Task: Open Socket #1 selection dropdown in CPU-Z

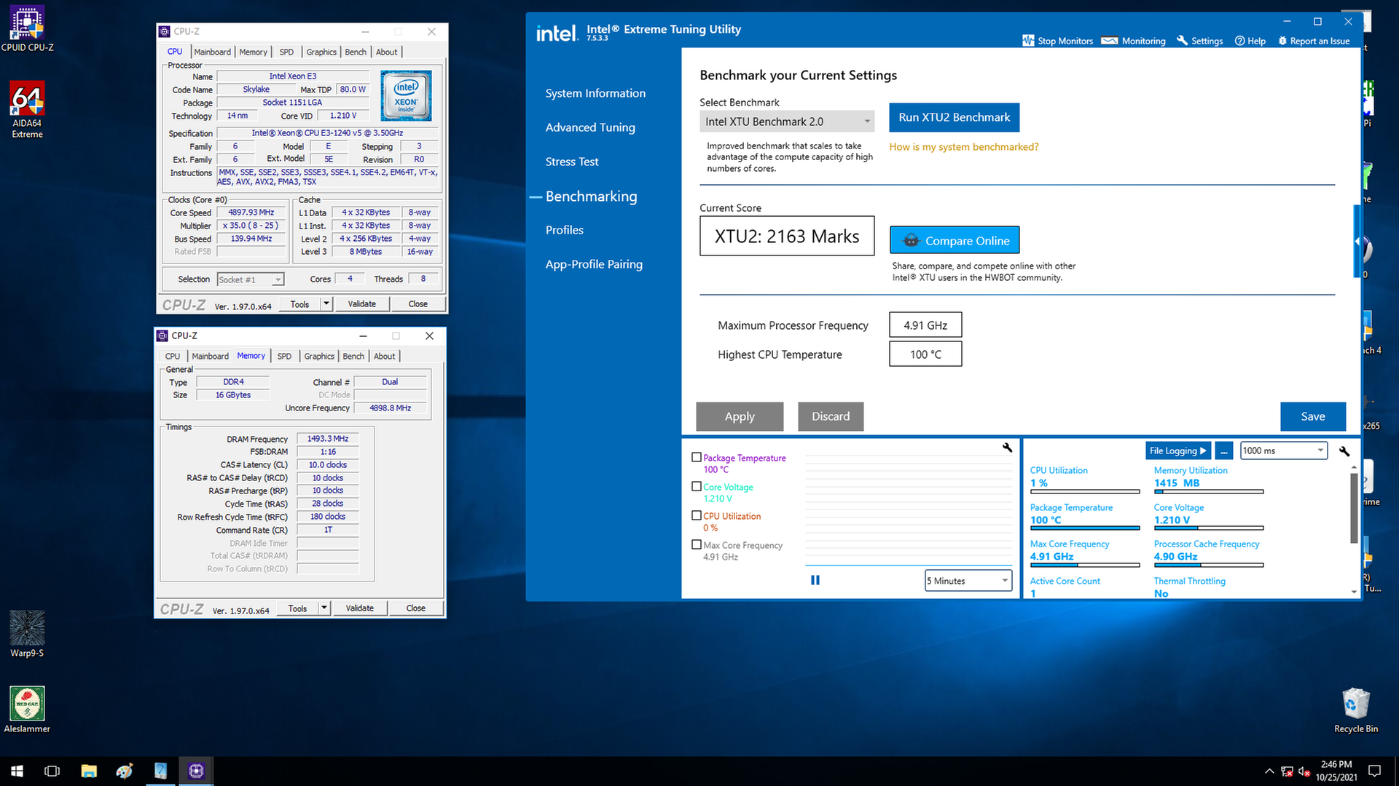Action: (x=251, y=279)
